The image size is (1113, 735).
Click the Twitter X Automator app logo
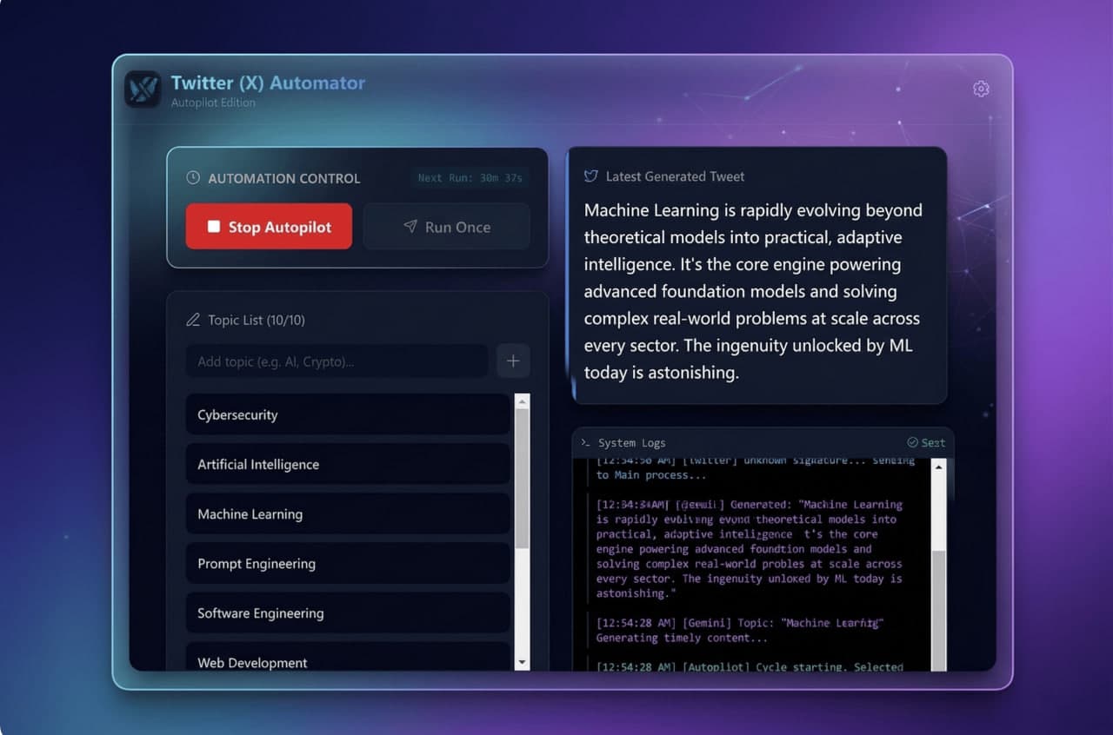143,89
